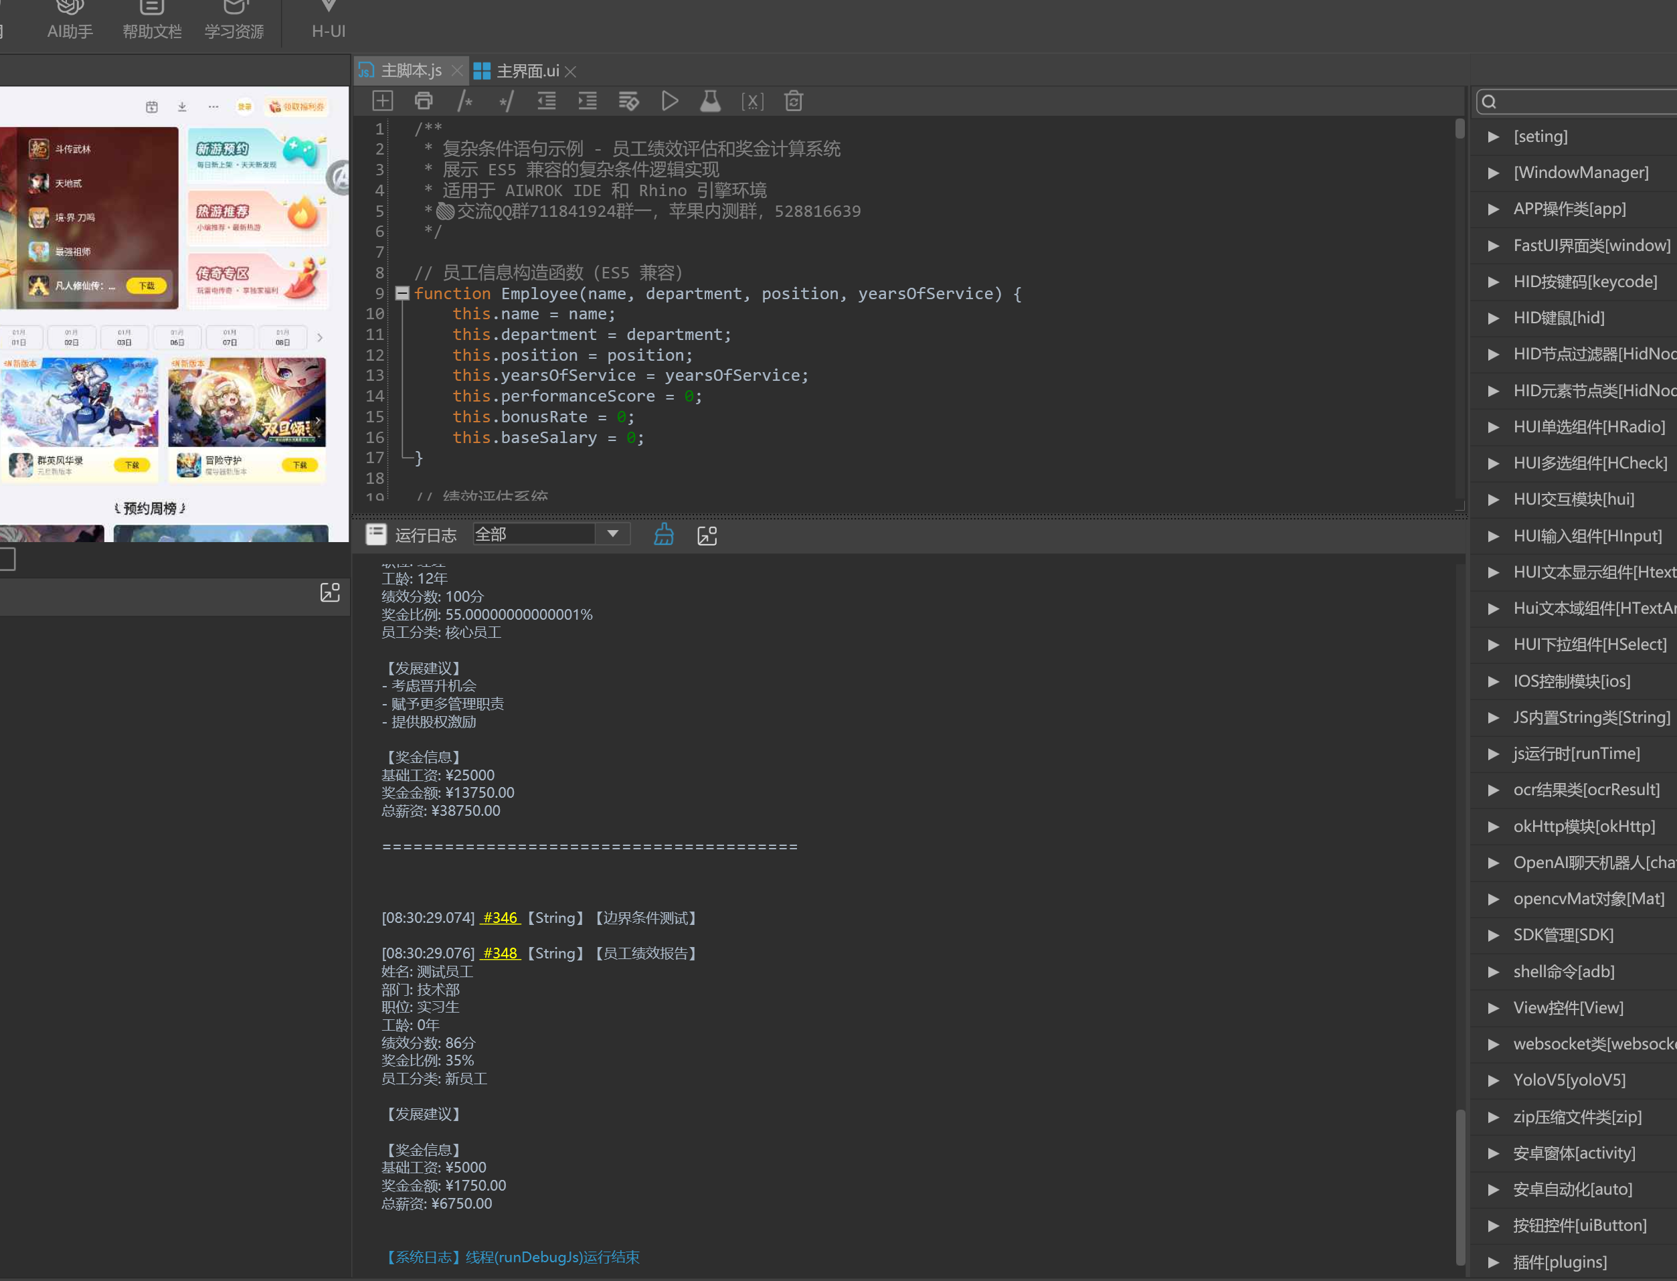Image resolution: width=1677 pixels, height=1281 pixels.
Task: Click the format code eraser icon
Action: point(628,102)
